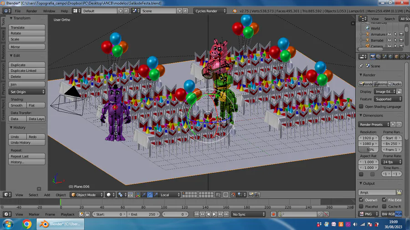Open the Help menu
This screenshot has width=410, height=230.
tap(64, 11)
